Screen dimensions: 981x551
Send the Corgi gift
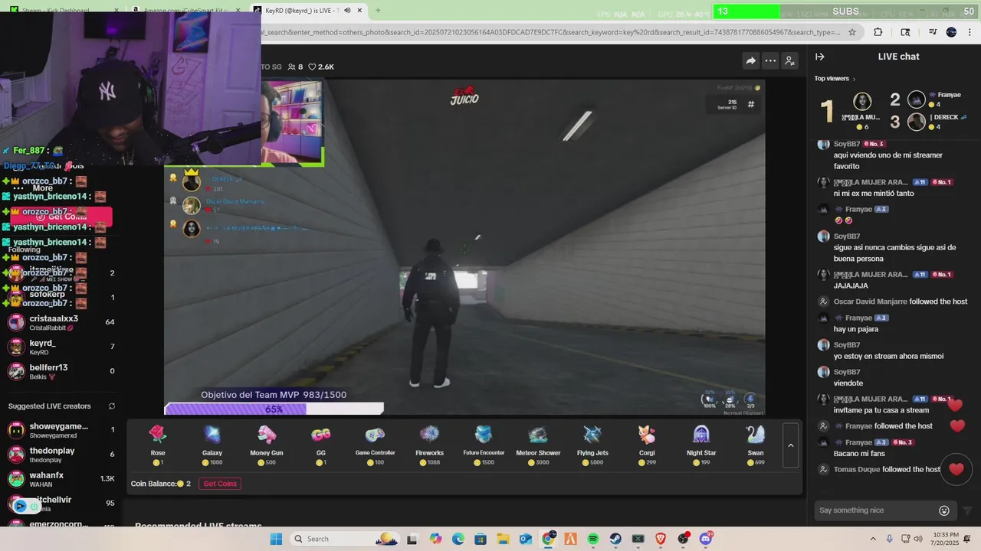[647, 445]
